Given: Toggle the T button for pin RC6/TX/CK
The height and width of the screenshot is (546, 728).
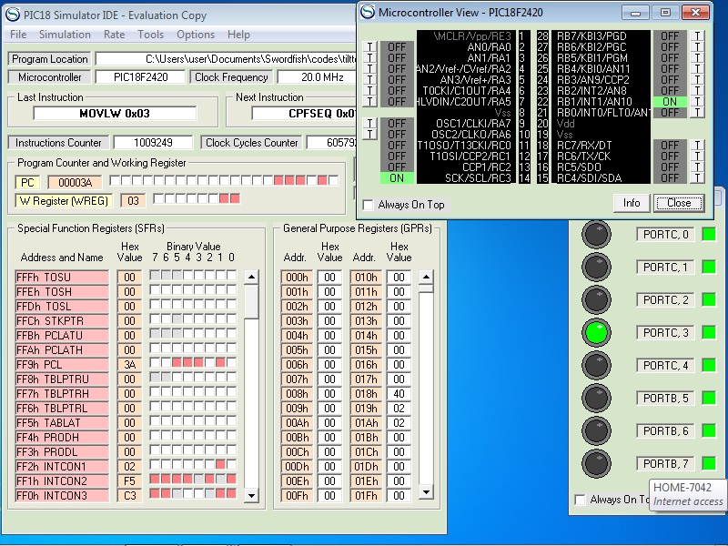Looking at the screenshot, I should [x=697, y=156].
